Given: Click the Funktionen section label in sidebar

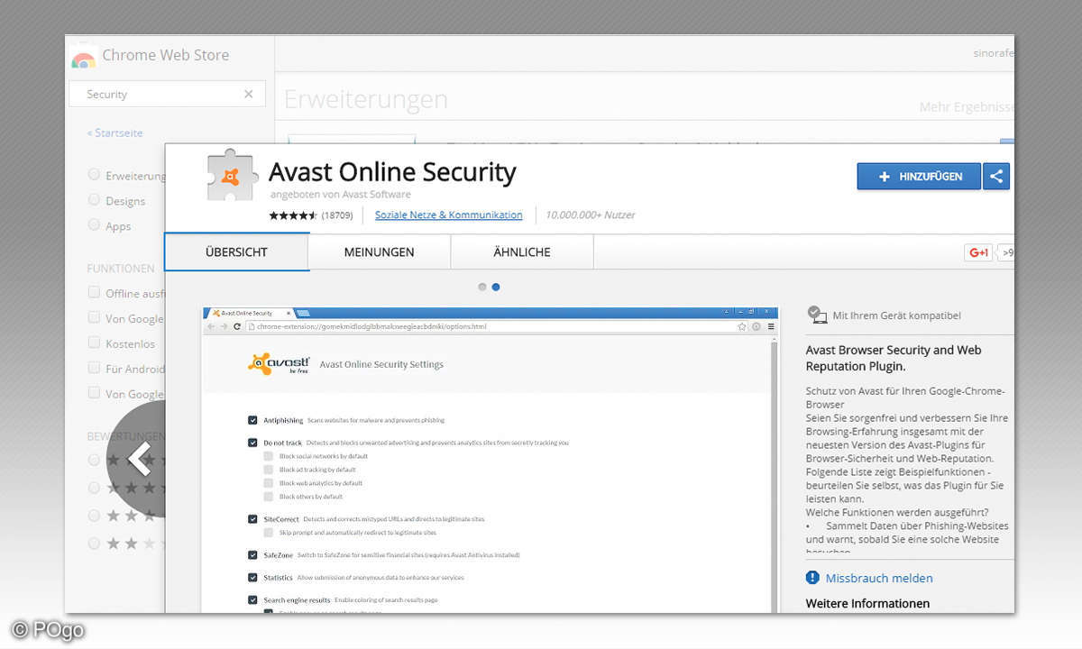Looking at the screenshot, I should pos(121,268).
